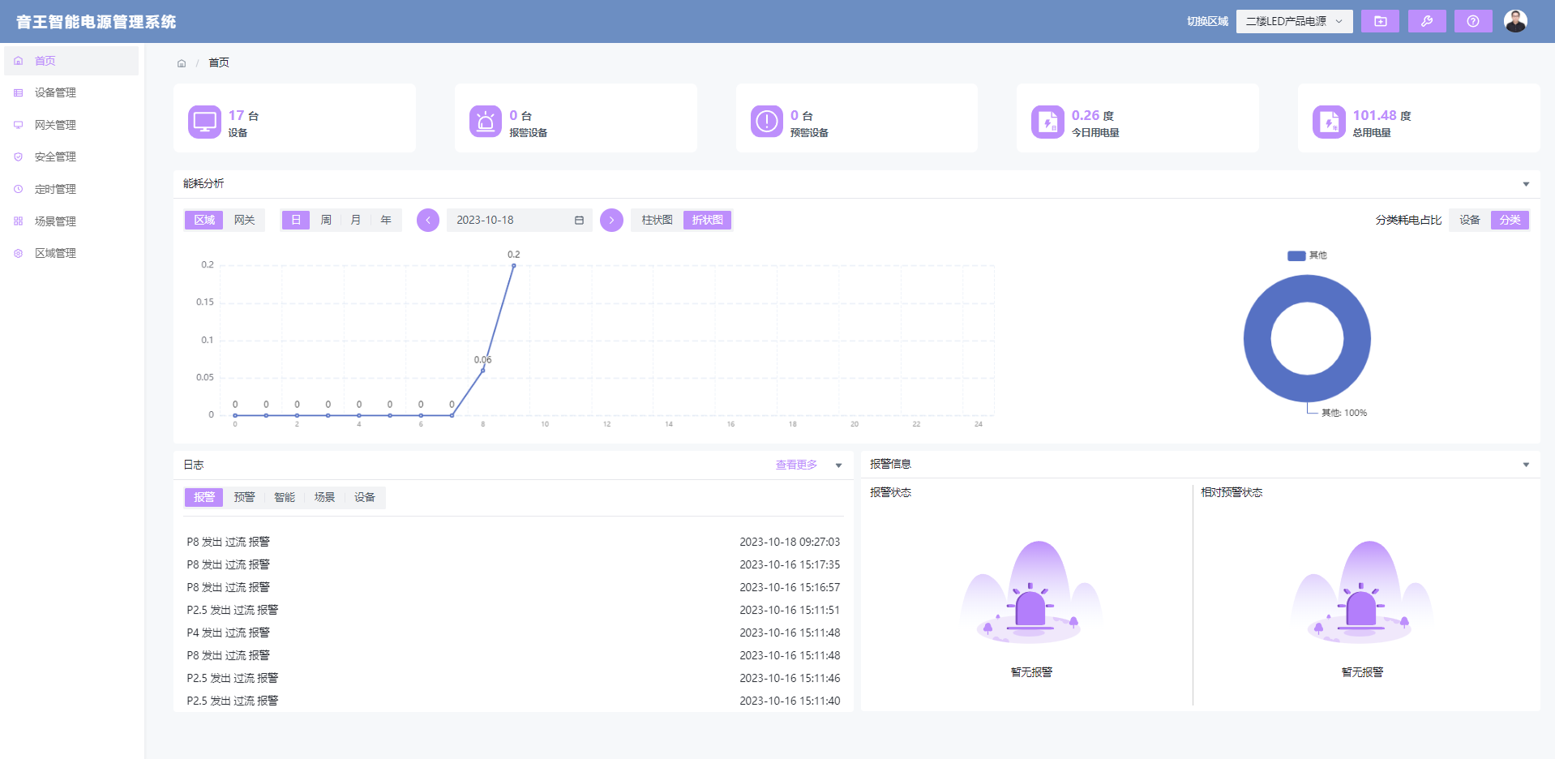Toggle the 其他 legend color swatch
Viewport: 1555px width, 759px height.
click(x=1296, y=255)
